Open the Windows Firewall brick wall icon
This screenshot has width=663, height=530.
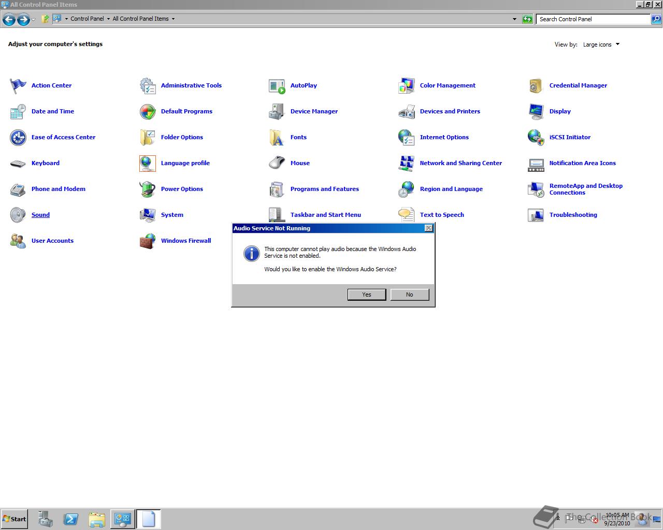tap(148, 241)
